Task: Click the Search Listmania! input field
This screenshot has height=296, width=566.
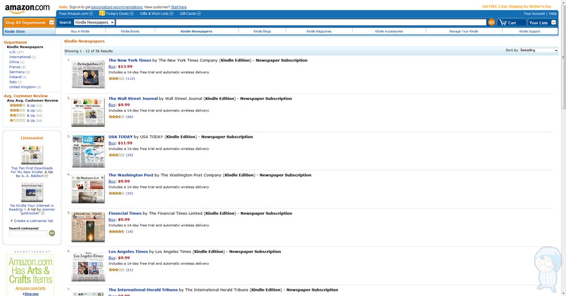Action: coord(28,233)
